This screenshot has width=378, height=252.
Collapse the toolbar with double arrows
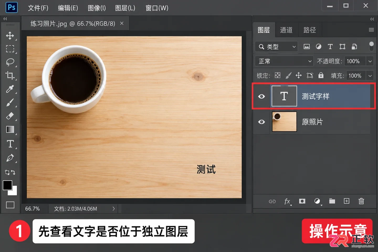(5, 19)
